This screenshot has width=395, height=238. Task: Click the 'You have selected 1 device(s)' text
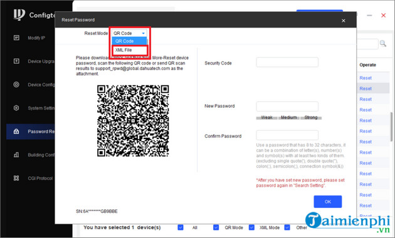click(x=122, y=227)
